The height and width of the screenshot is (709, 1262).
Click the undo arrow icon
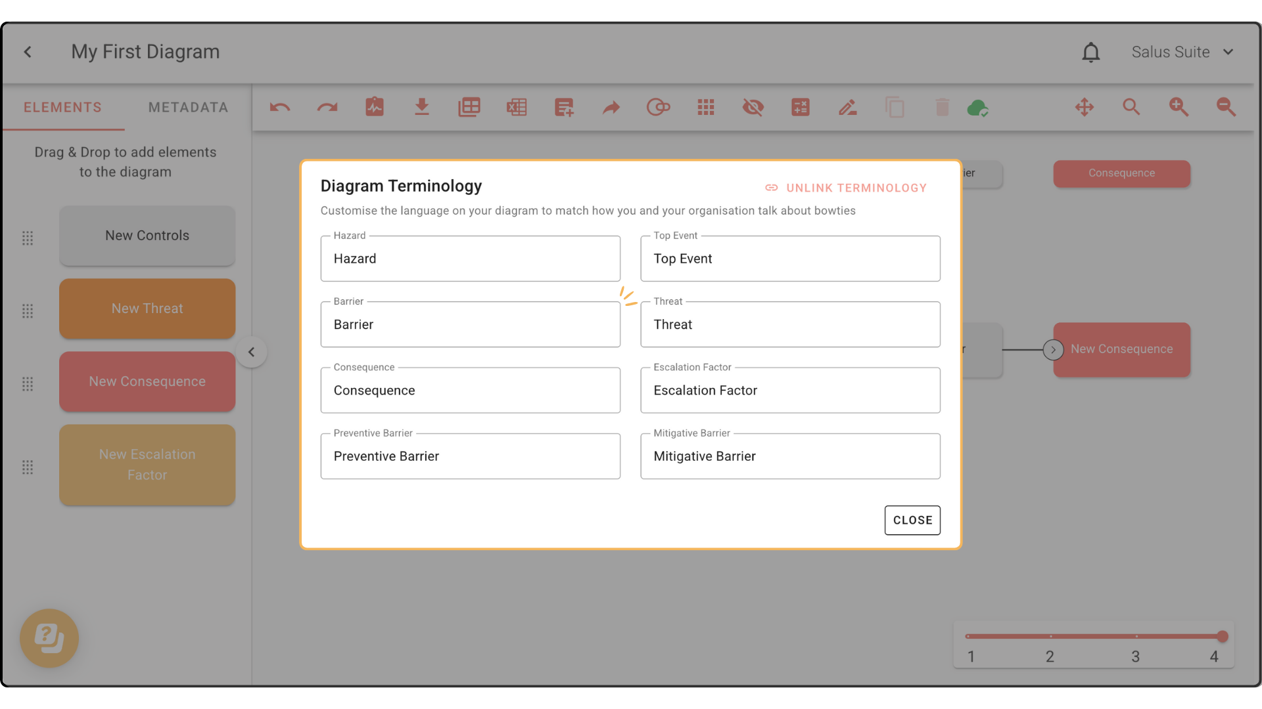click(x=280, y=107)
